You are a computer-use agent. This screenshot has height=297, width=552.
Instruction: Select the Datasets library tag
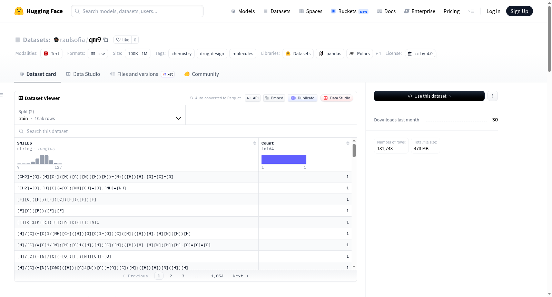tap(298, 53)
